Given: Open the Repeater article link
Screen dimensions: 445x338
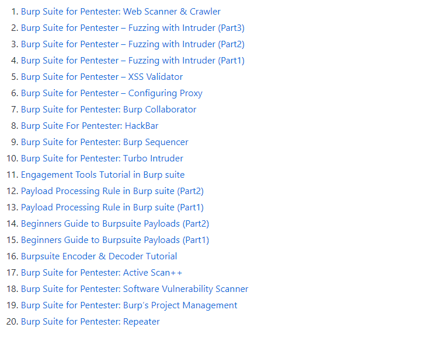Looking at the screenshot, I should pos(91,322).
